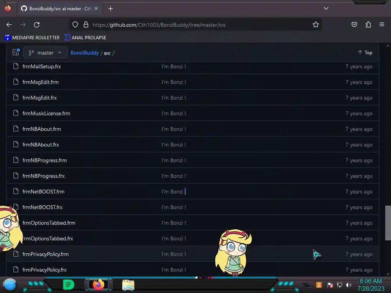Click file icon beside frmNBProgress.frm
The height and width of the screenshot is (293, 391).
tap(16, 160)
